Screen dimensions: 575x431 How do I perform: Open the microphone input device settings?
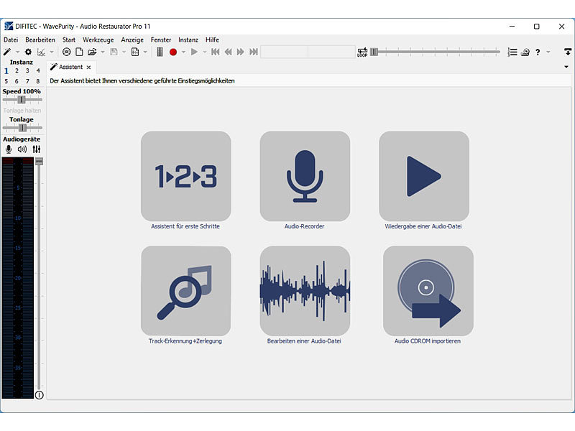(9, 149)
